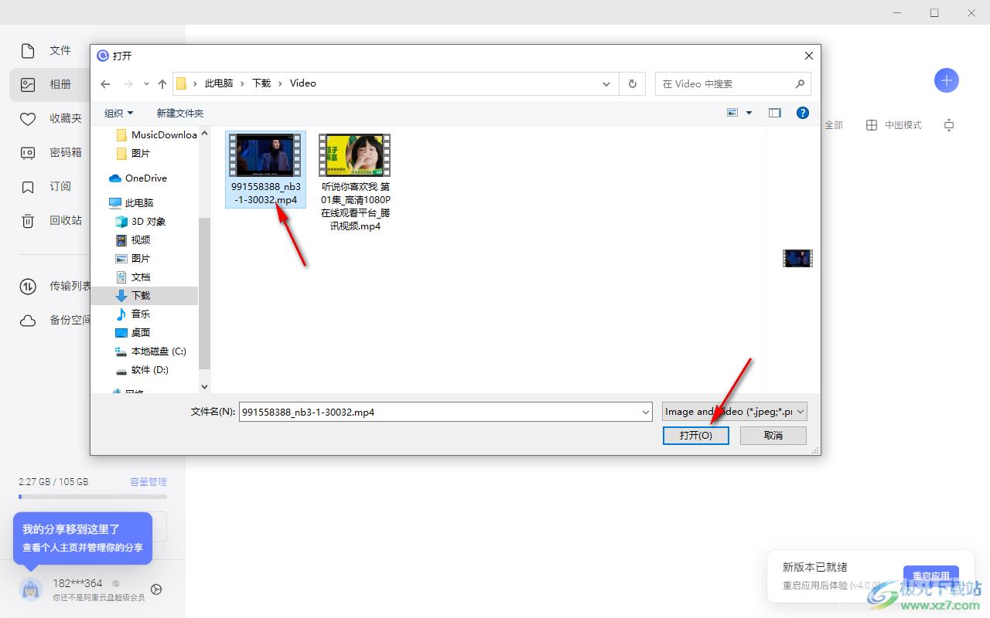Select OneDrive in the navigation tree

[138, 178]
